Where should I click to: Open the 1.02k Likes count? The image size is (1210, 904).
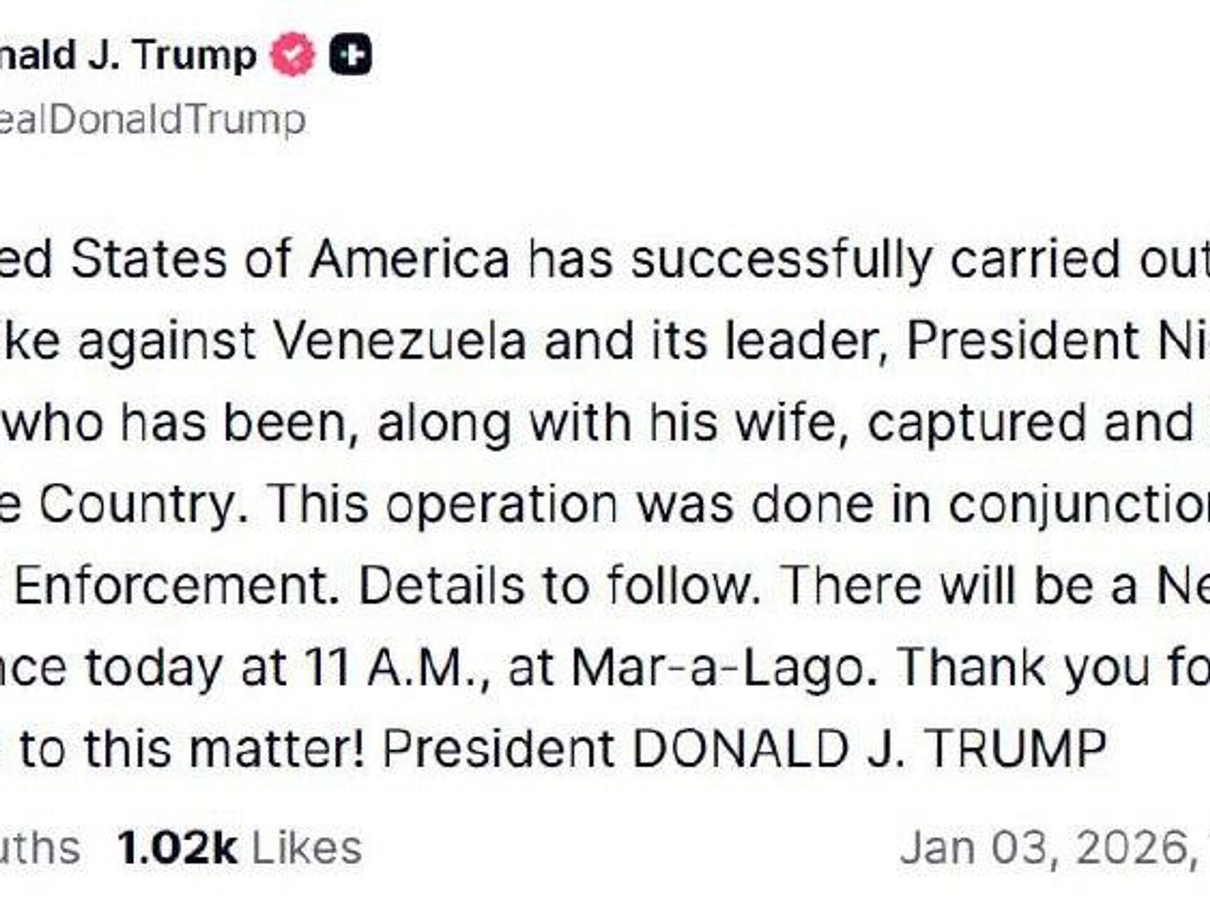[239, 847]
